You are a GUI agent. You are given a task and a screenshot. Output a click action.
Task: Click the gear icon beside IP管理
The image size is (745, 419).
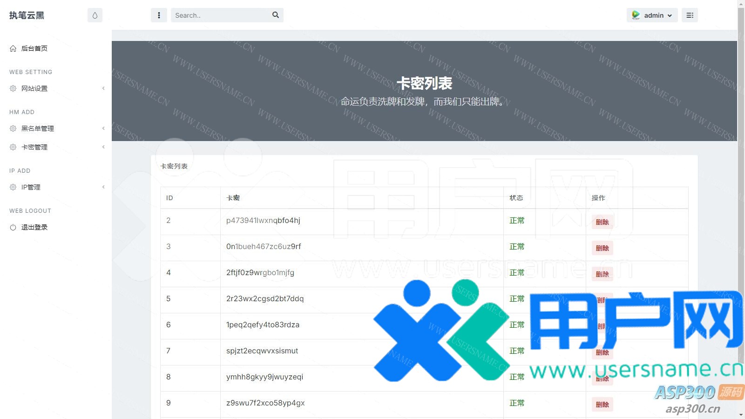(x=13, y=187)
